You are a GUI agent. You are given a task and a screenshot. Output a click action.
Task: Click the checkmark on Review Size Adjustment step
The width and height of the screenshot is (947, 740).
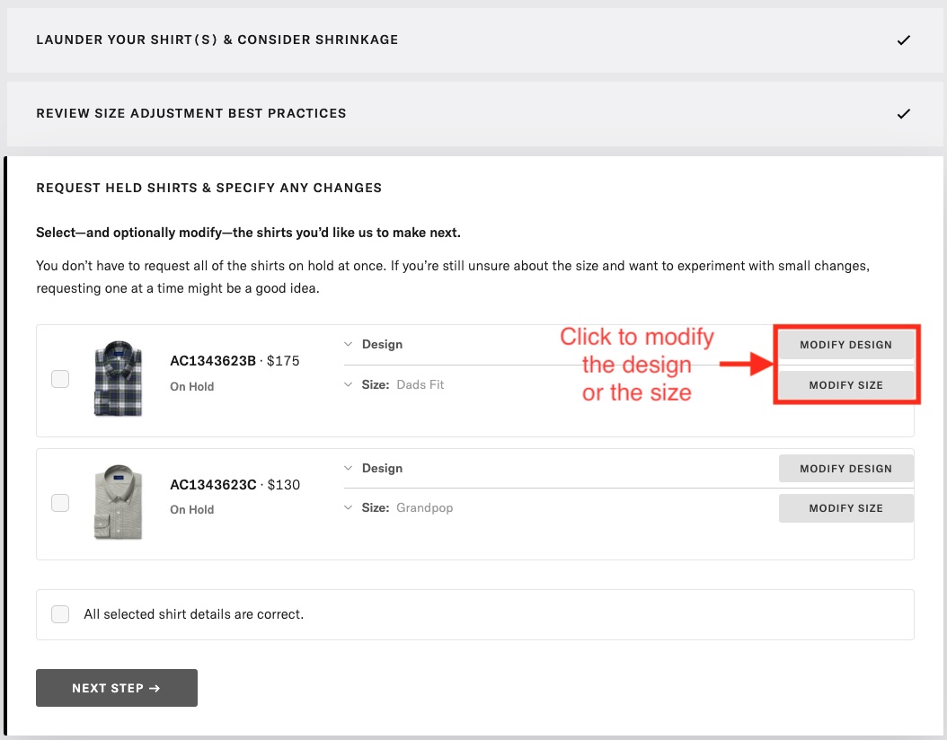pos(904,114)
